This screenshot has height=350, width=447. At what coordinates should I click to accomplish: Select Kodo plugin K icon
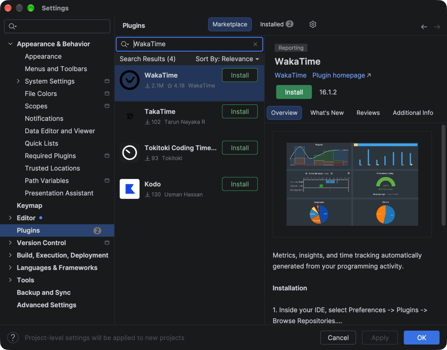(130, 189)
